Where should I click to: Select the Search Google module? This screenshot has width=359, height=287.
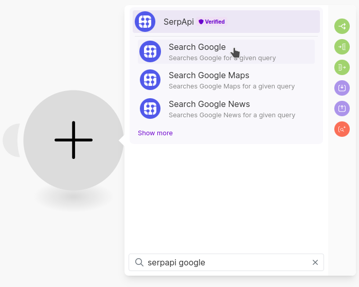[226, 52]
